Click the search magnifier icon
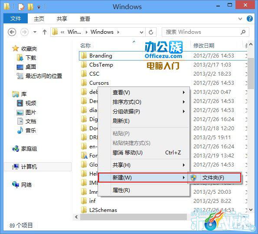 click(243, 32)
